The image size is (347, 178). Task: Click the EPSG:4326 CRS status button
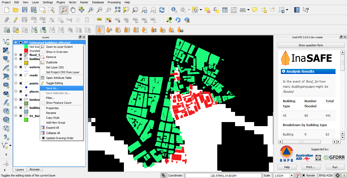[x=326, y=175]
